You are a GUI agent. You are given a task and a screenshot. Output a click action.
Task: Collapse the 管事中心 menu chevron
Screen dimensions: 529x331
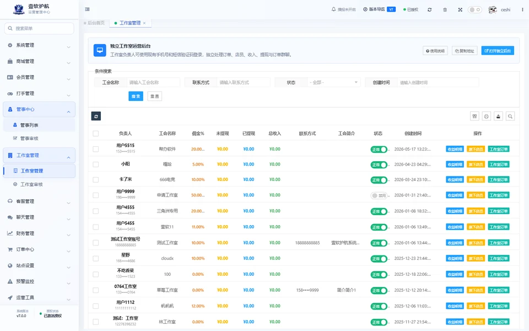68,111
